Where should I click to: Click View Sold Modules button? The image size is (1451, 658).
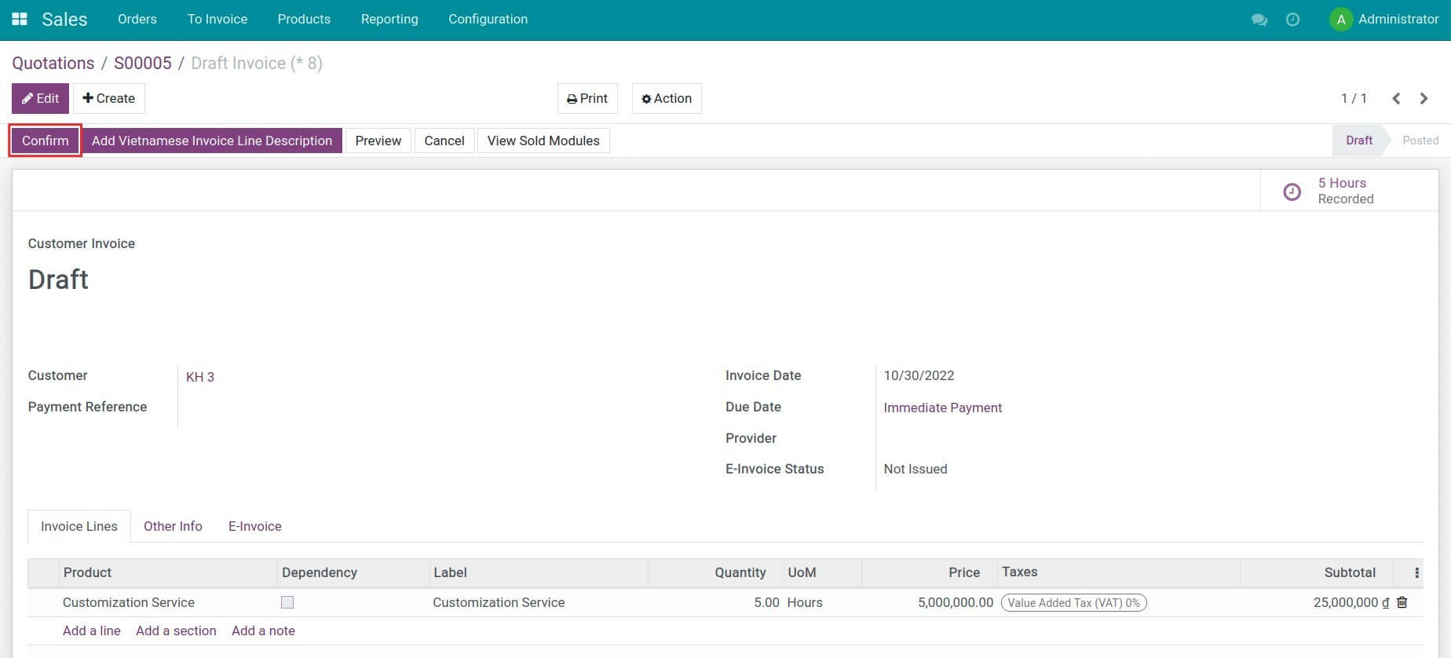[x=543, y=141]
